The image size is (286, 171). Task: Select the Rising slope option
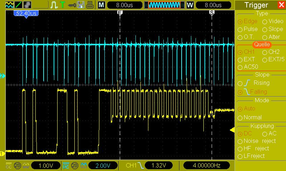coord(254,83)
